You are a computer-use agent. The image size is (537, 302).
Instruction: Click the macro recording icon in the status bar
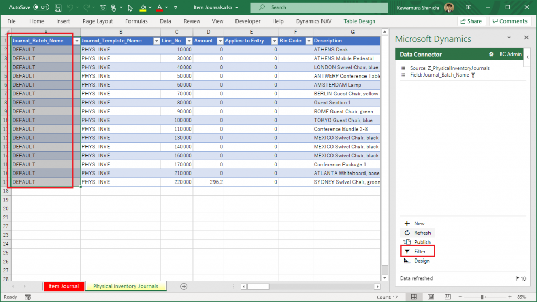(28, 297)
